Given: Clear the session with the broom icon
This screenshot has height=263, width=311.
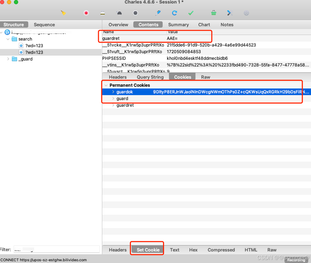Looking at the screenshot, I should (x=63, y=13).
